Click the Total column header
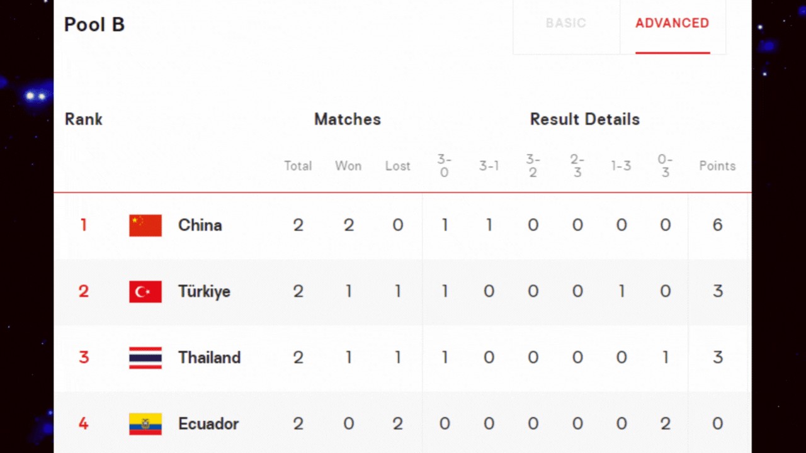Image resolution: width=806 pixels, height=453 pixels. point(298,166)
